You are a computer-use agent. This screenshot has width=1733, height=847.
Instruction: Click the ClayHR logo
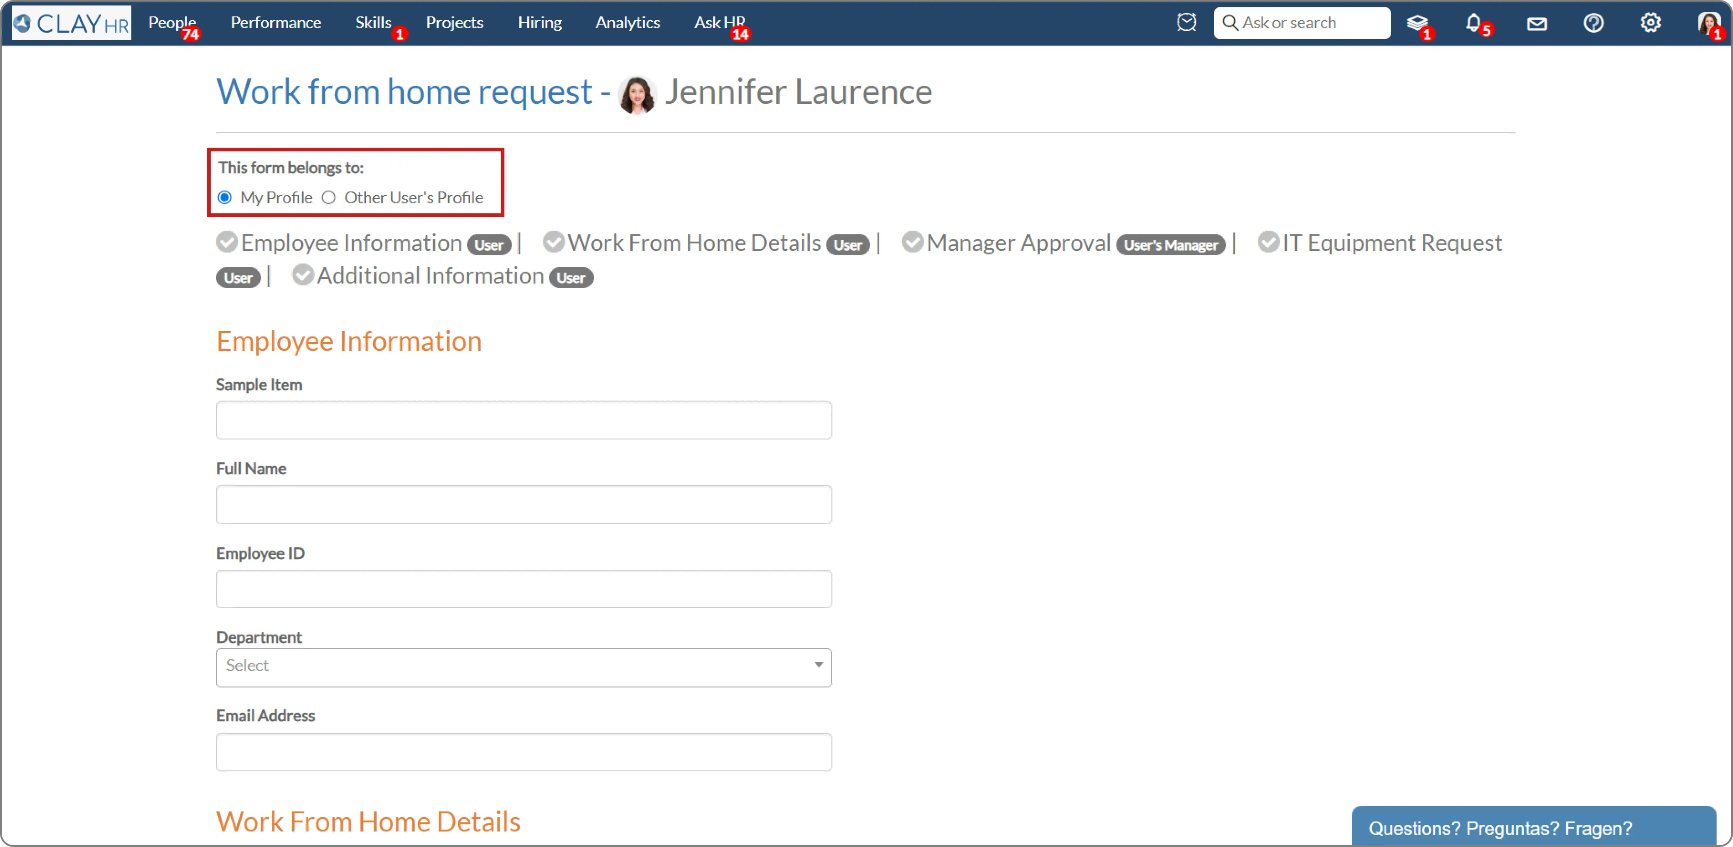click(71, 23)
